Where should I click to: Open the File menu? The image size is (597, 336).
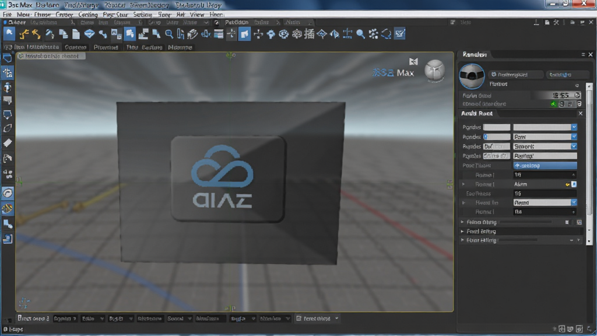click(7, 15)
